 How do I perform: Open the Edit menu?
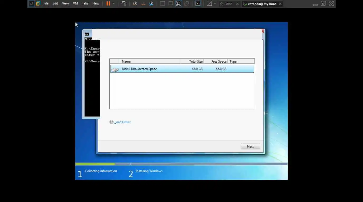pos(55,4)
